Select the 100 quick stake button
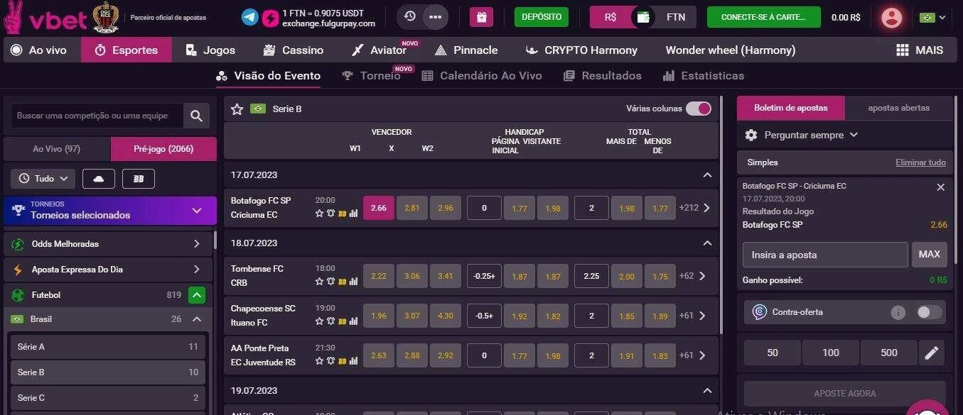Screen dimensions: 963x415 (830, 353)
